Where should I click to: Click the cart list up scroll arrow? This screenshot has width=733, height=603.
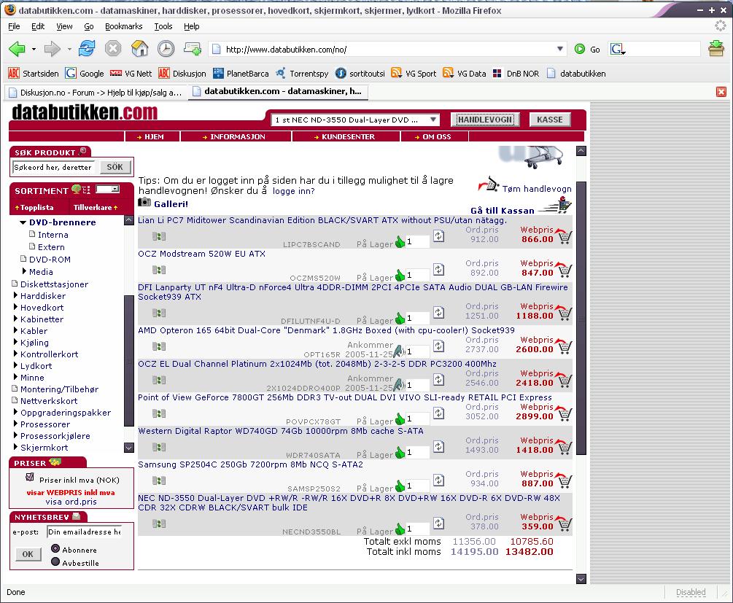pos(581,150)
